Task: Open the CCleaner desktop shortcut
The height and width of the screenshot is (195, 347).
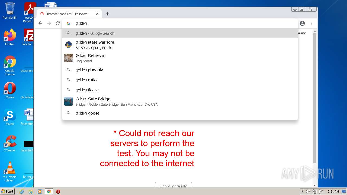Action: coord(10,144)
